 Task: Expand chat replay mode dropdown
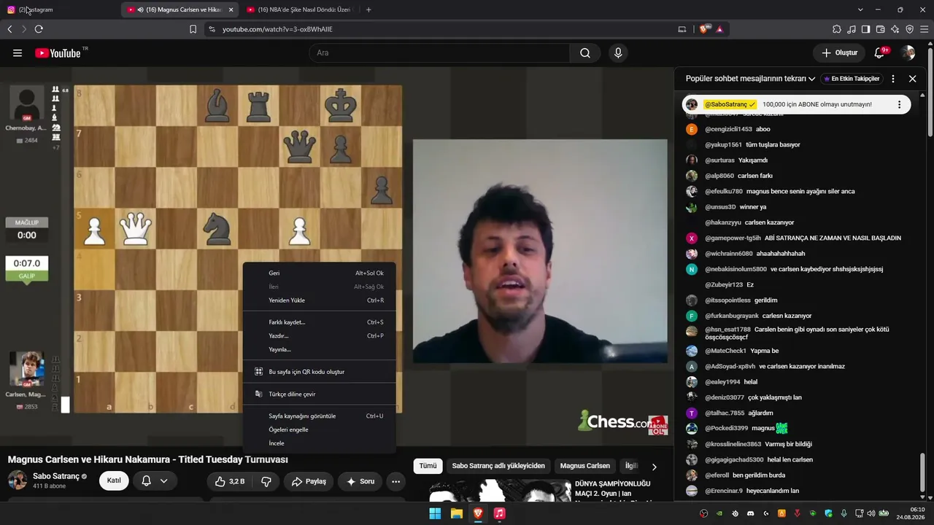point(751,78)
